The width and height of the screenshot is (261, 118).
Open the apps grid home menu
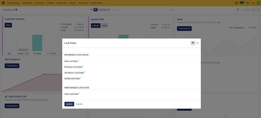3,3
